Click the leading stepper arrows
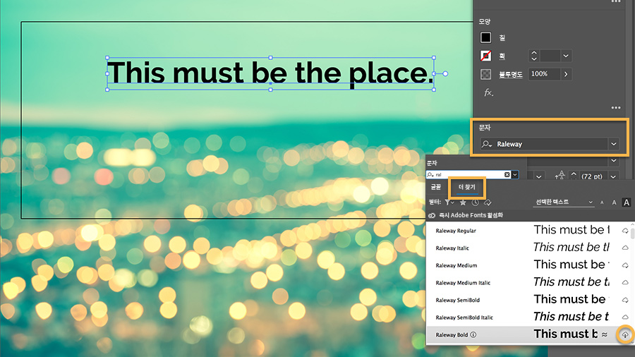This screenshot has height=357, width=635. (574, 176)
